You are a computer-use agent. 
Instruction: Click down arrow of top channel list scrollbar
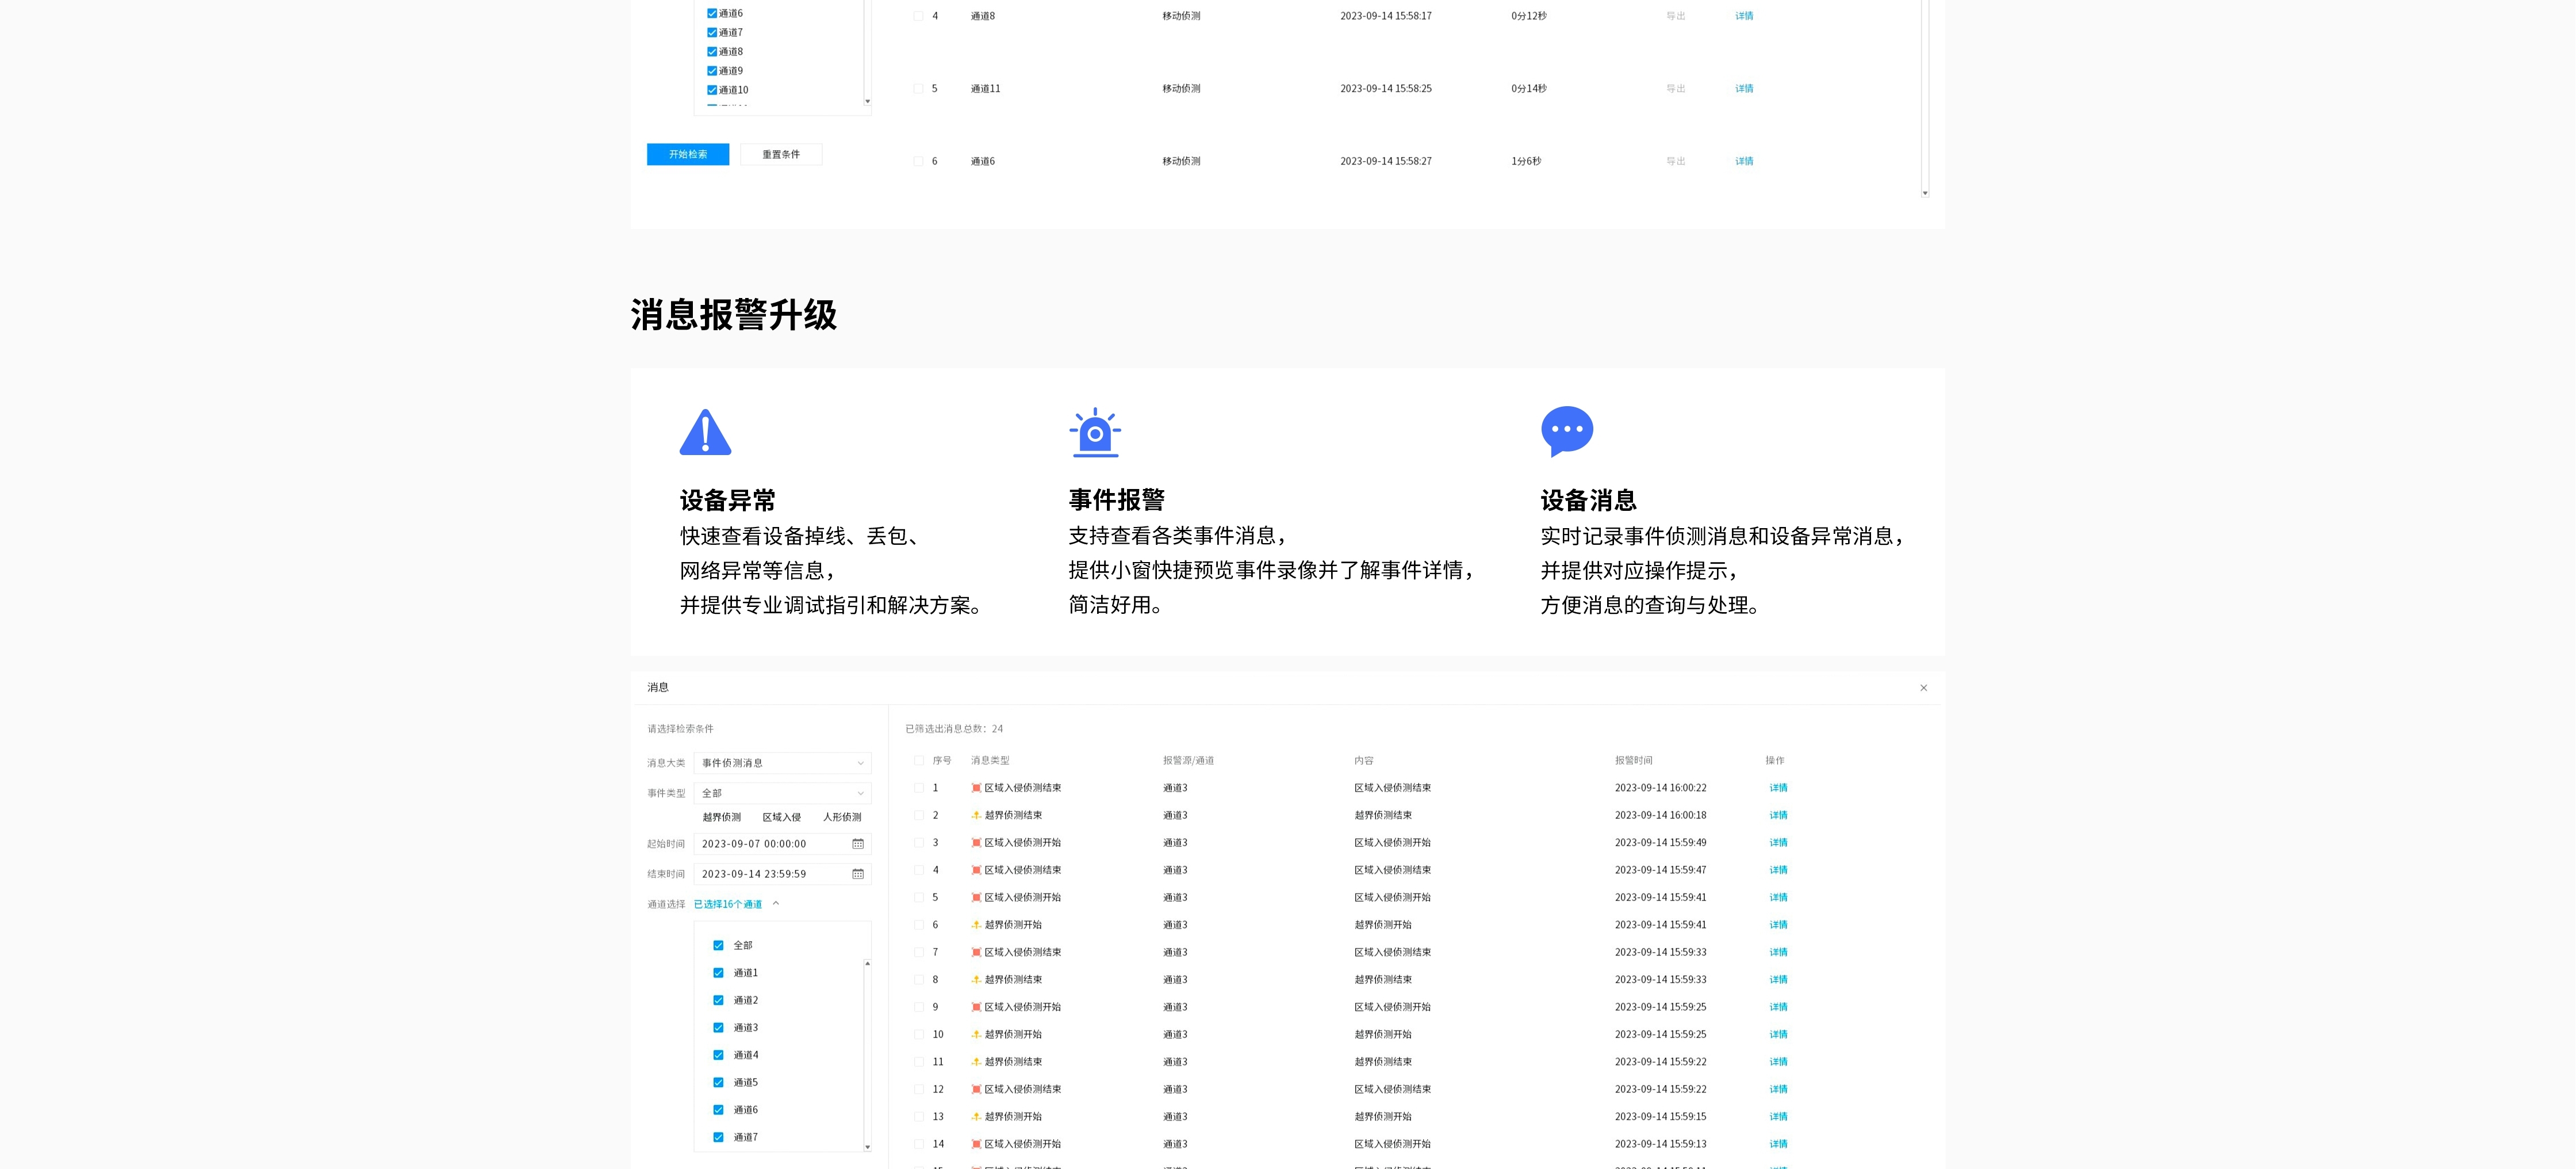867,101
